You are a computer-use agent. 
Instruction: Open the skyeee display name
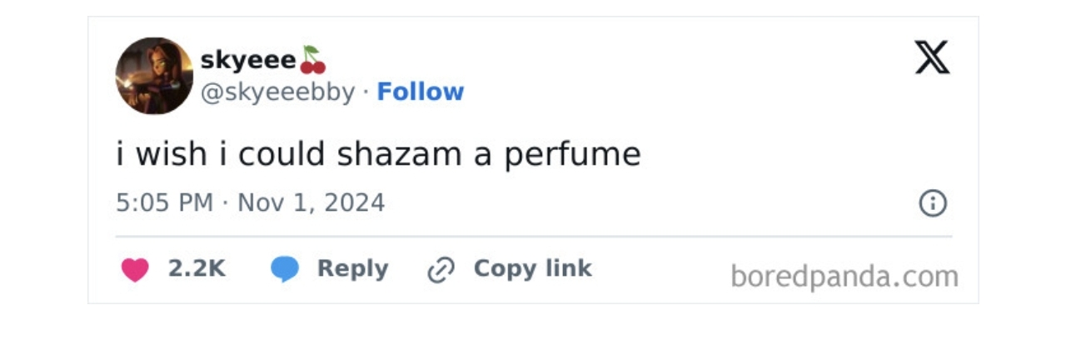pyautogui.click(x=248, y=61)
